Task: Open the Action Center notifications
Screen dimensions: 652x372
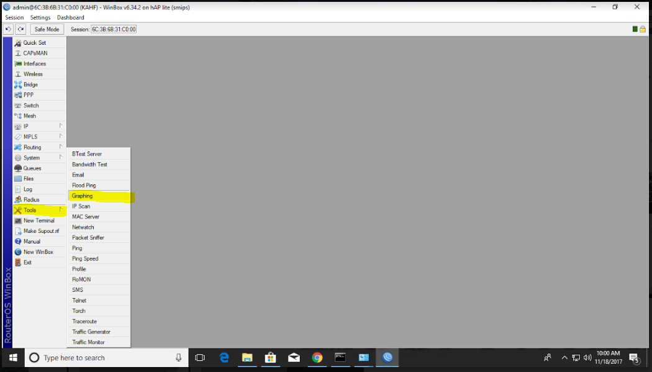Action: (x=634, y=358)
